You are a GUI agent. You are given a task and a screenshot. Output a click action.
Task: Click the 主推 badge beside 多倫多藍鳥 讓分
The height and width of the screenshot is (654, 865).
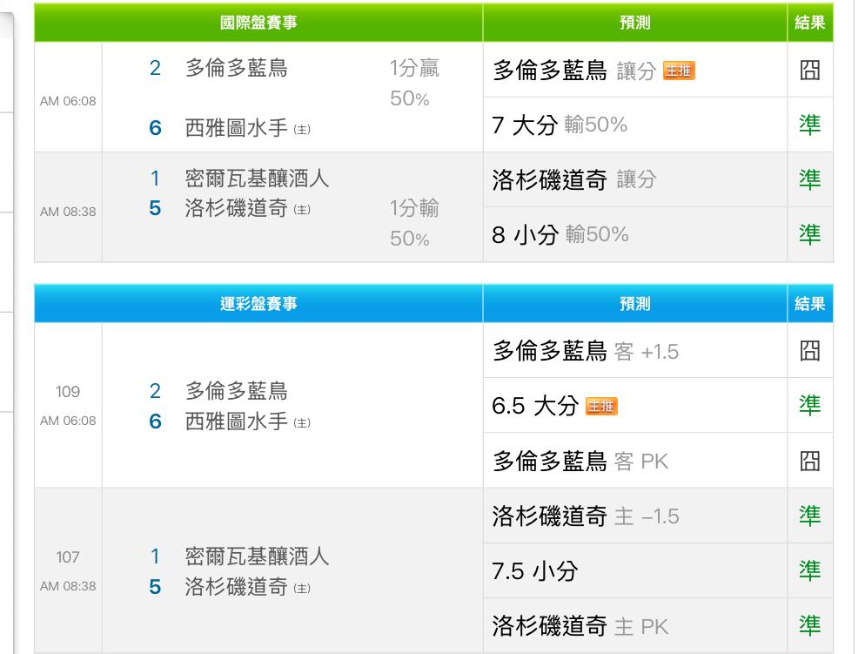[x=679, y=71]
